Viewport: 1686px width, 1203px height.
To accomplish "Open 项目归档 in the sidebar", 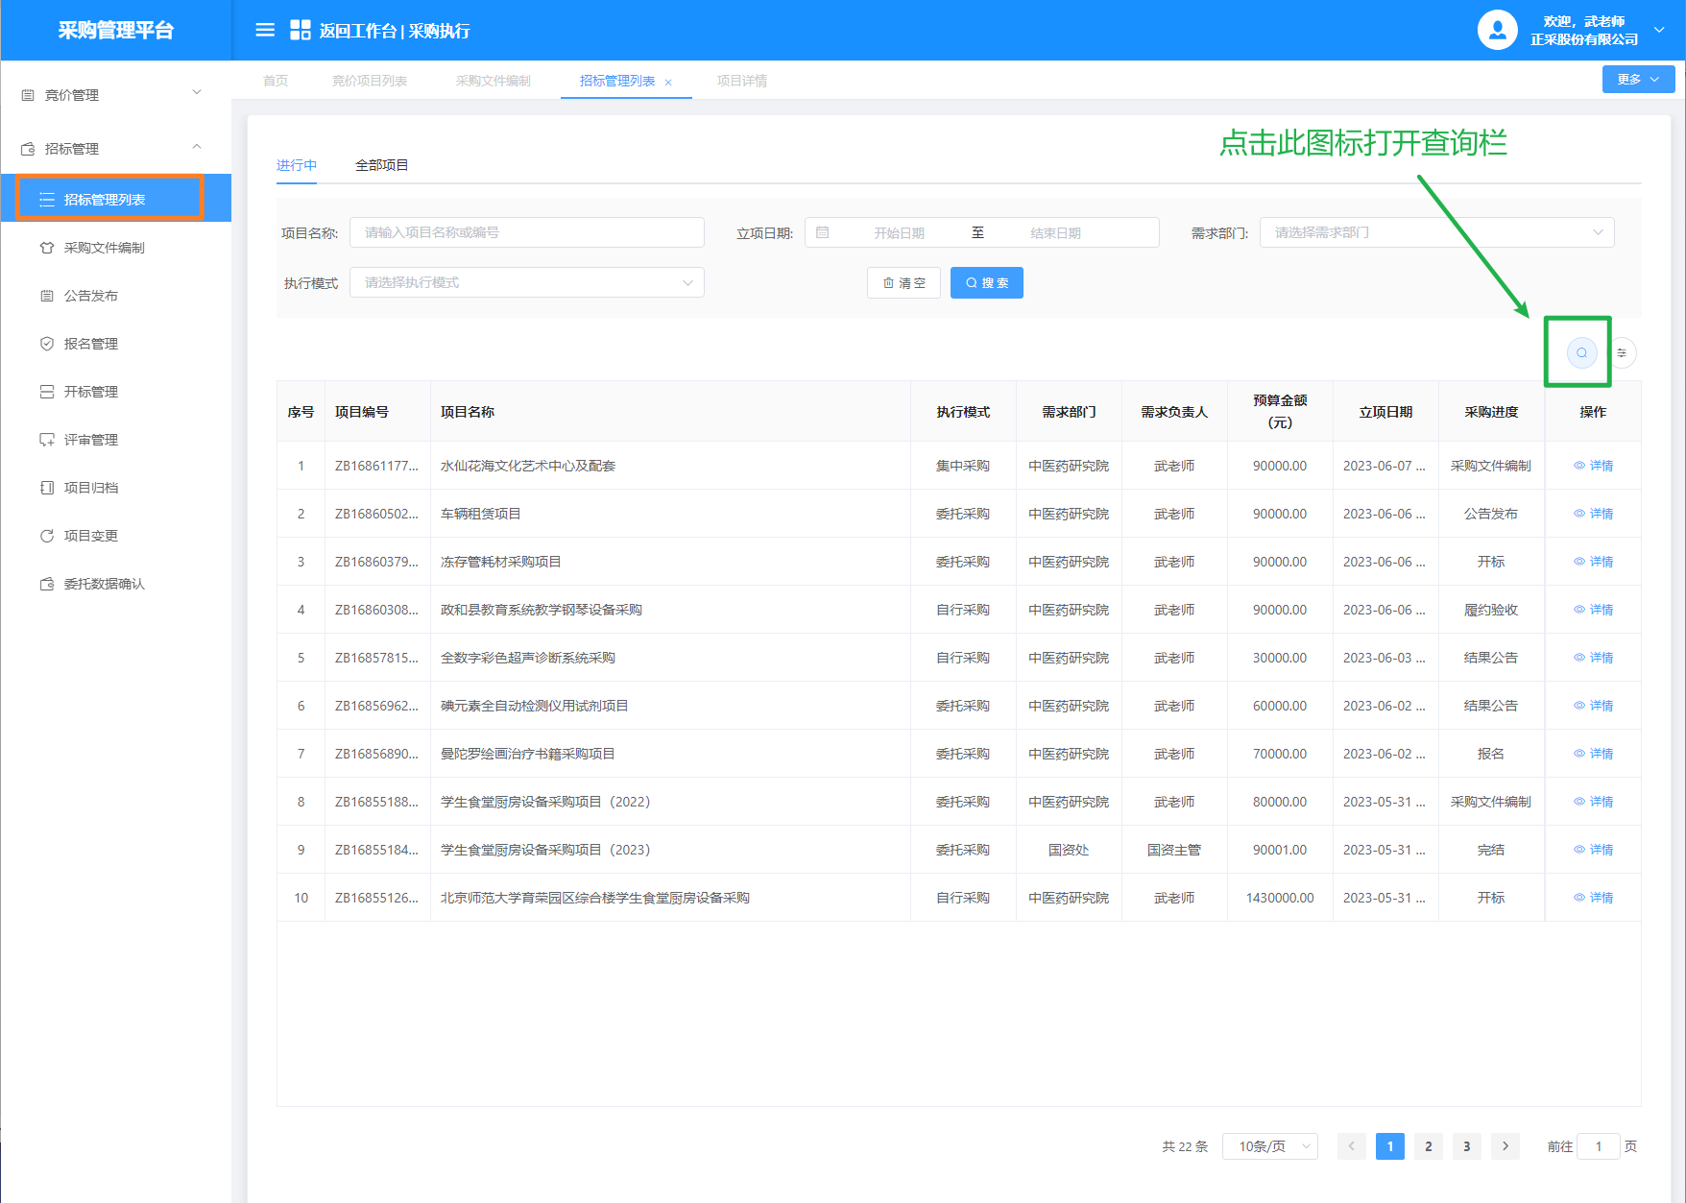I will coord(91,488).
